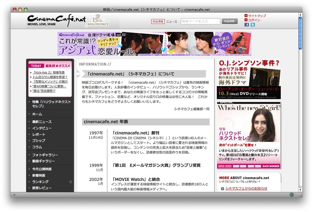Switch search mode to ニュース

tap(172, 22)
